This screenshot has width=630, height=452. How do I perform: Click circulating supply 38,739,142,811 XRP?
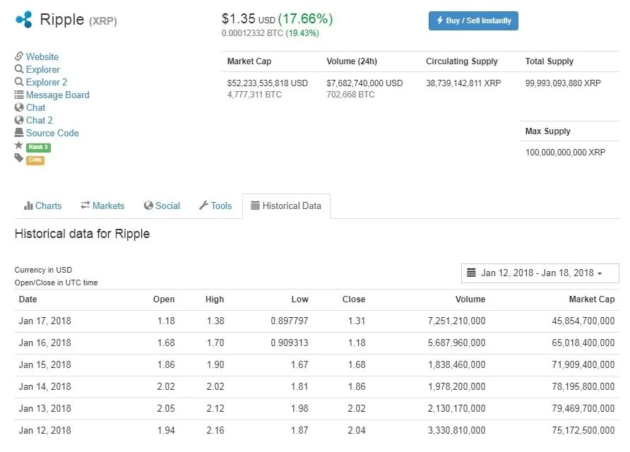point(463,83)
